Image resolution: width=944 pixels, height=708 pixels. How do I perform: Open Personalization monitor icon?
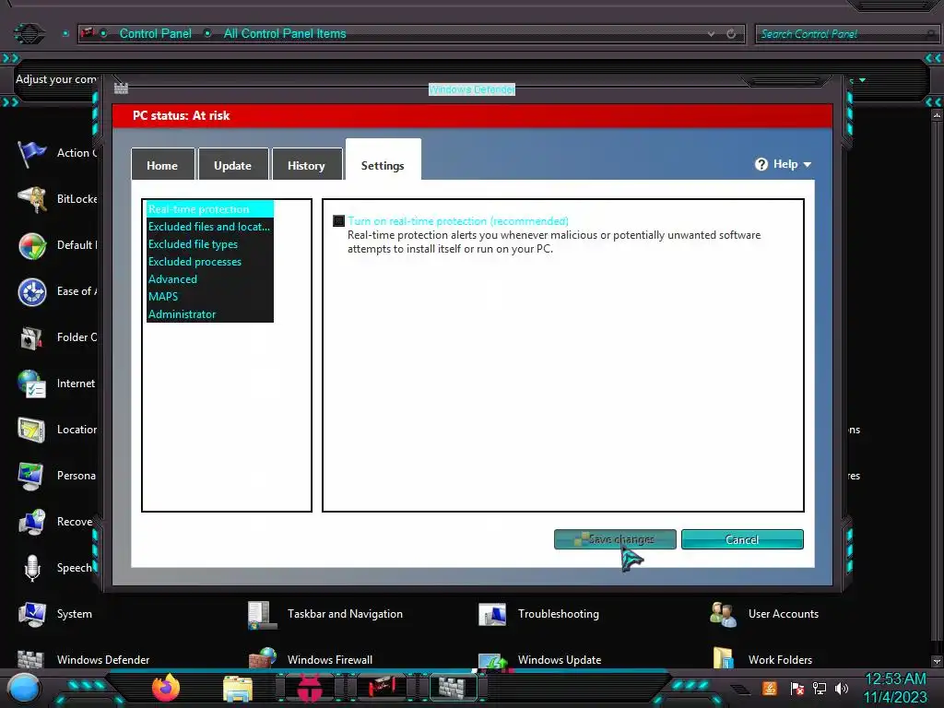tap(31, 477)
